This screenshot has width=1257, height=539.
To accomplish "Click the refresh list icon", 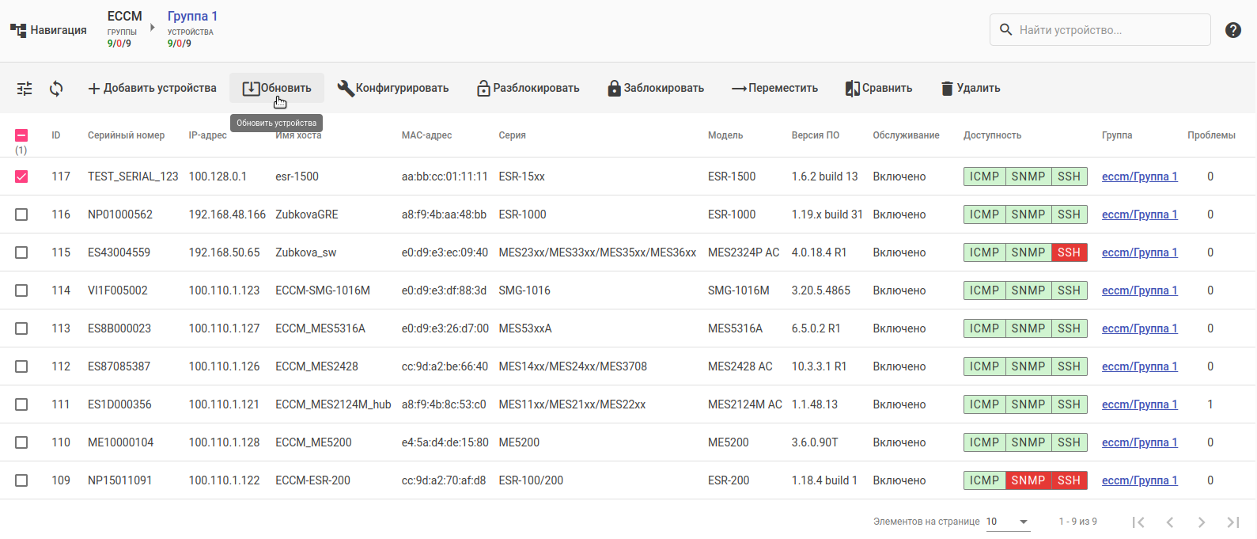I will tap(56, 89).
